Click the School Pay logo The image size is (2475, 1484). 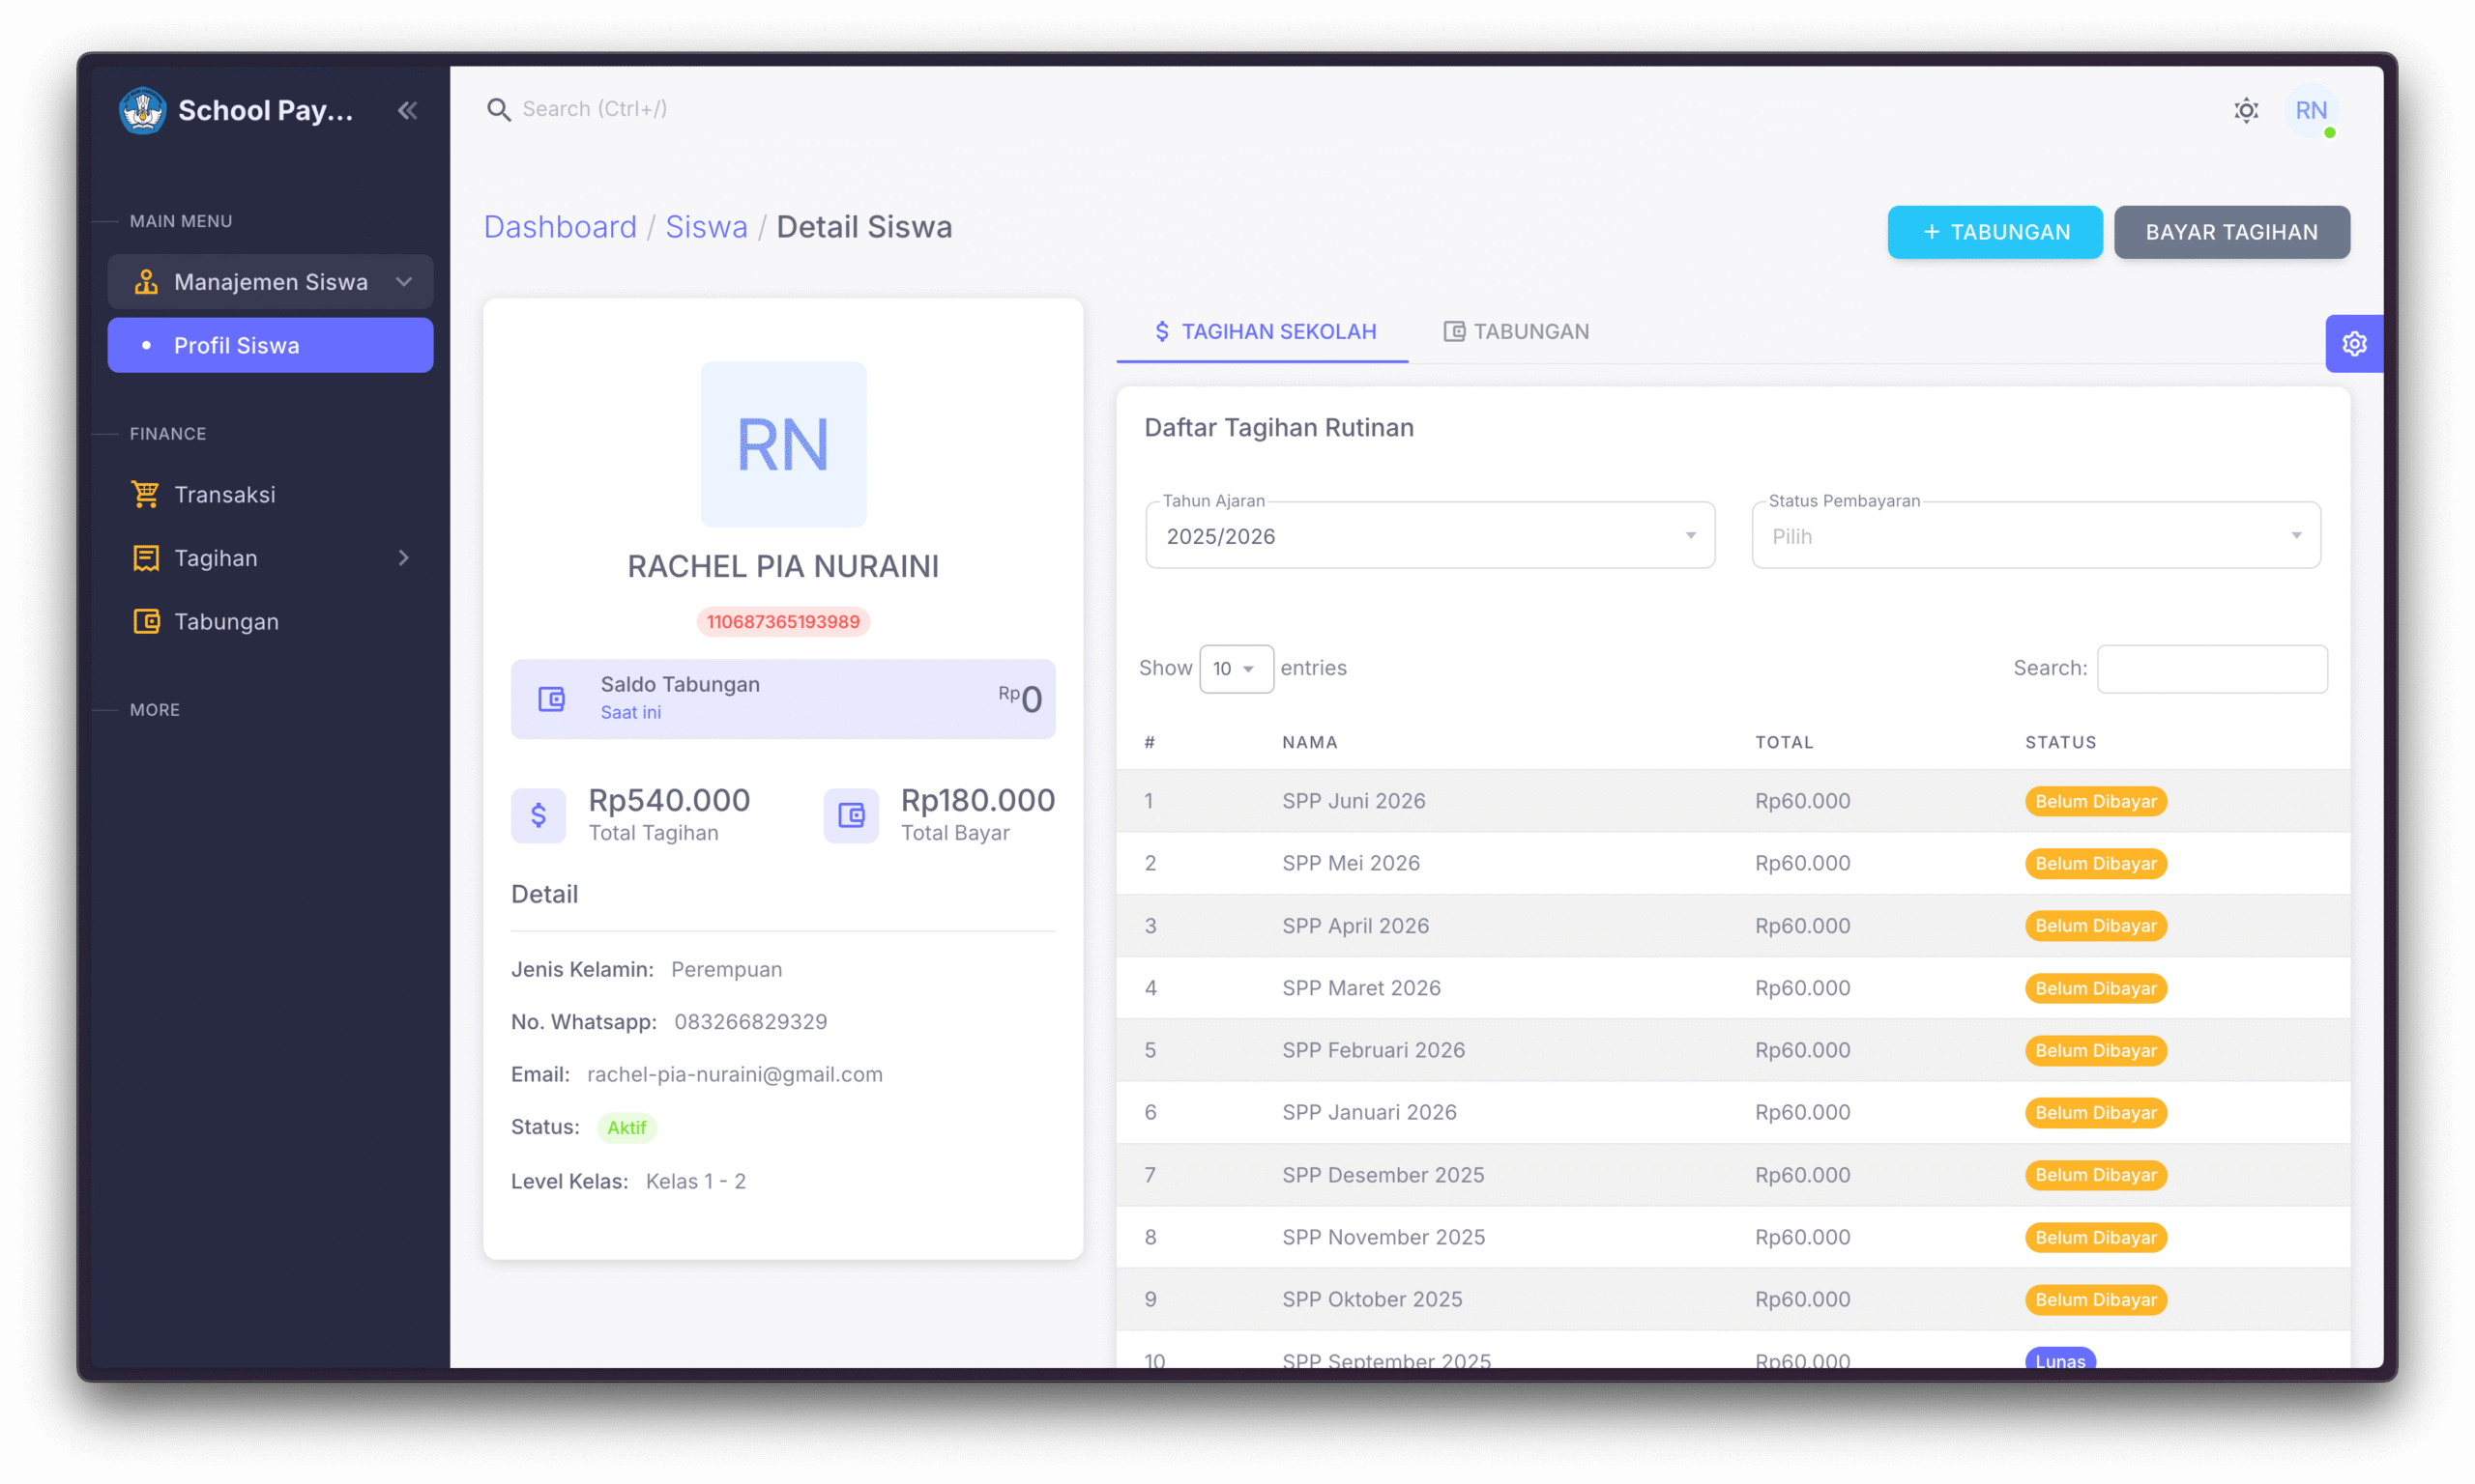[142, 110]
